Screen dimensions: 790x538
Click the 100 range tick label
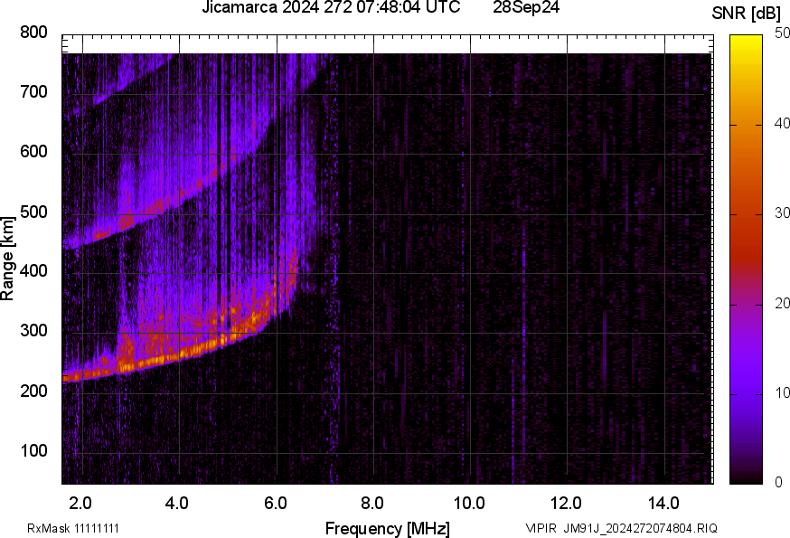pyautogui.click(x=33, y=451)
